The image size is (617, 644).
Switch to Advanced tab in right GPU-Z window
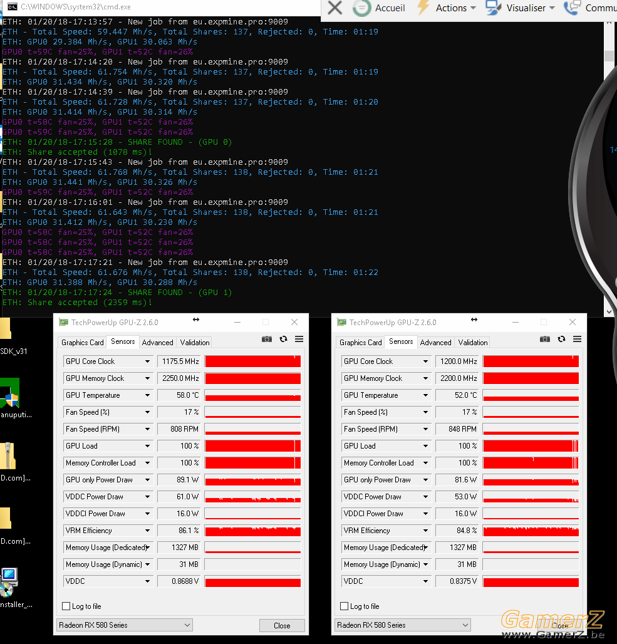click(x=435, y=343)
